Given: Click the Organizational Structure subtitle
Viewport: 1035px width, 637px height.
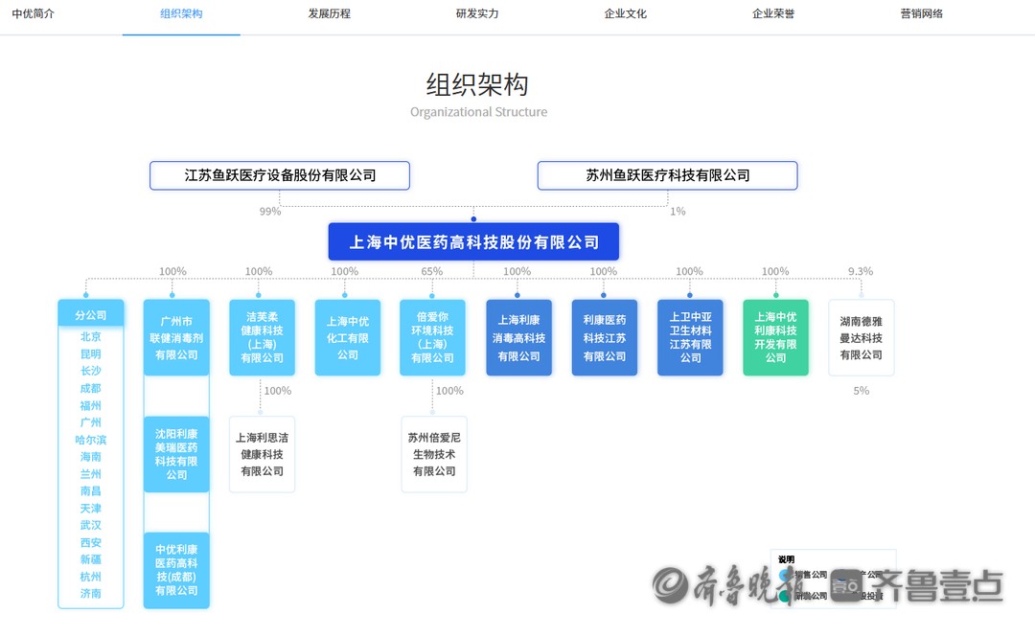Looking at the screenshot, I should (478, 112).
